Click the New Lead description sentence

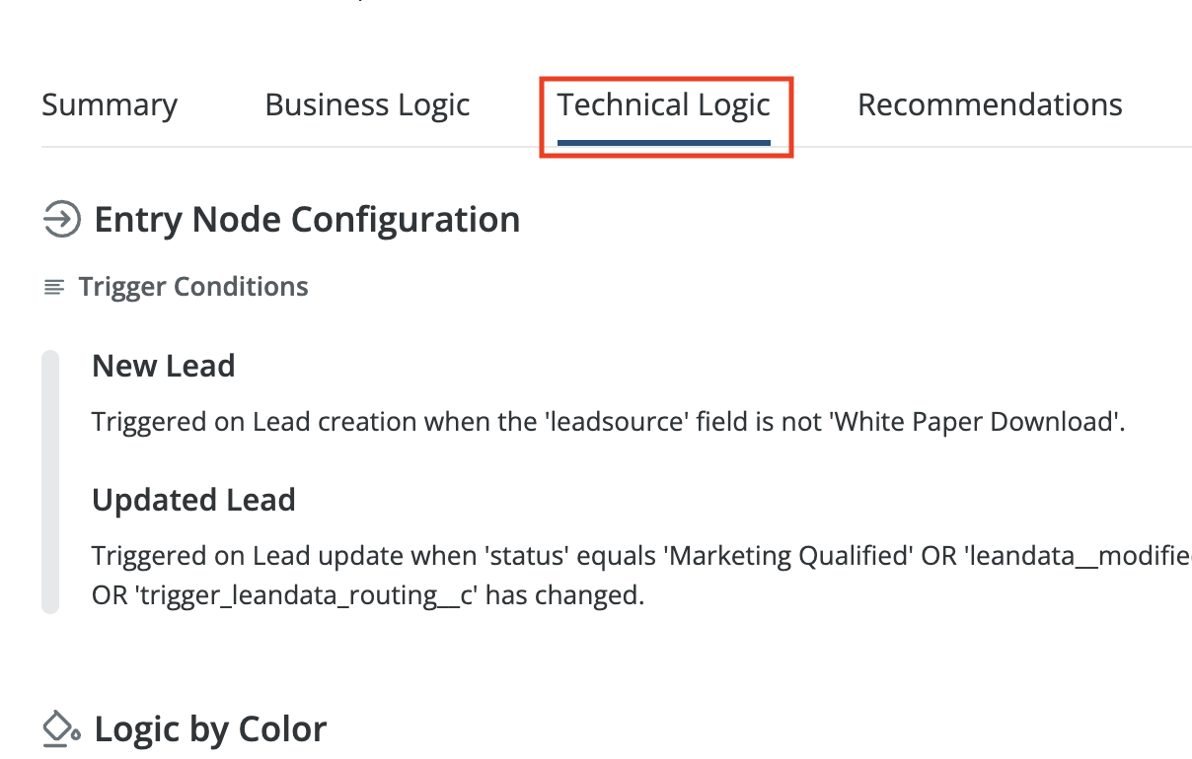tap(608, 422)
